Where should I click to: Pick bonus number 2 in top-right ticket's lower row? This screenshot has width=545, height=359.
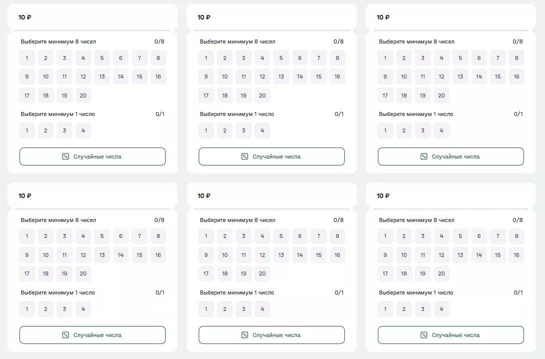coord(404,131)
